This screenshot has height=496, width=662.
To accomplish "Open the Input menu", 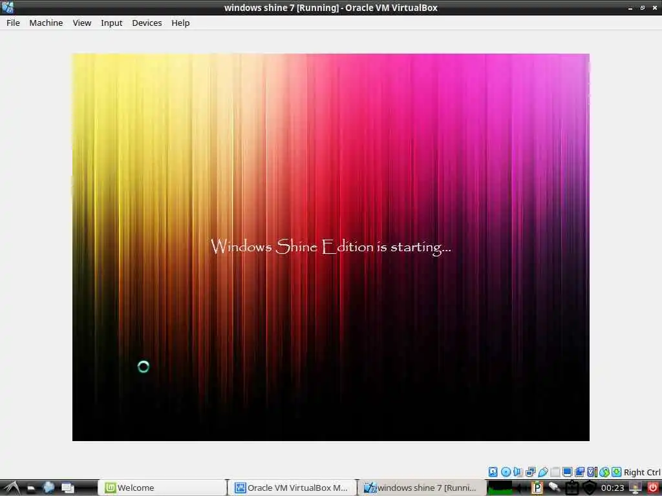I will (x=111, y=23).
